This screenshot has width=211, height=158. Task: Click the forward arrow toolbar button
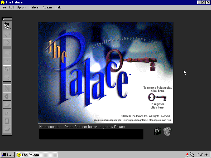pyautogui.click(x=7, y=42)
